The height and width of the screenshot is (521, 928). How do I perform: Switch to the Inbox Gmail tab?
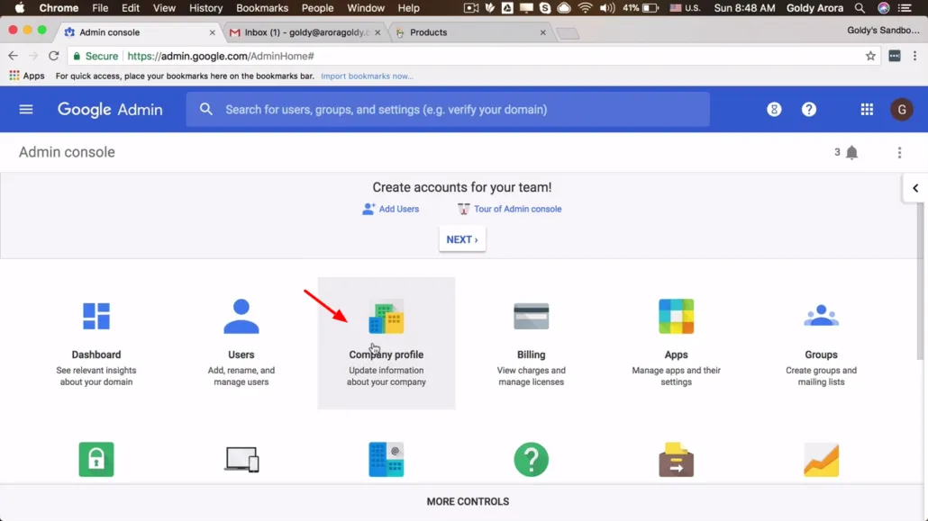[x=305, y=32]
